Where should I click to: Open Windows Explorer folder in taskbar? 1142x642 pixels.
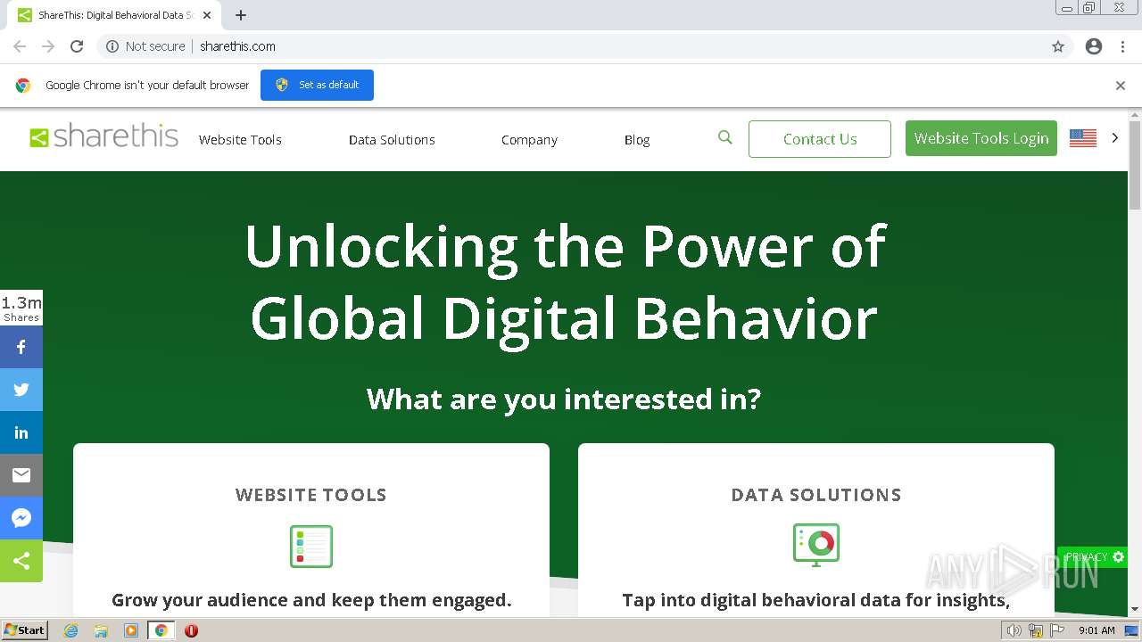(101, 630)
